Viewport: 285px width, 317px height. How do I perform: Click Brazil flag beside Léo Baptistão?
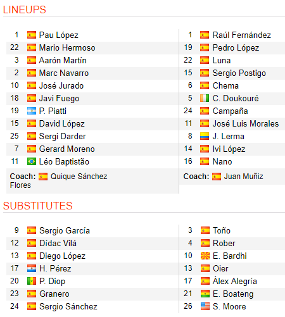click(x=32, y=161)
